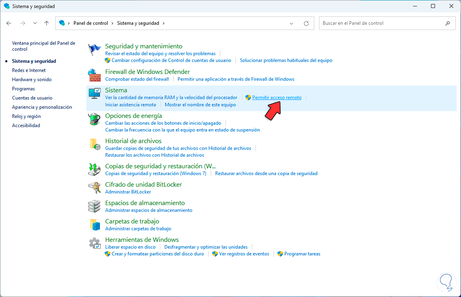Click the Historial de archivos folder icon

[x=94, y=144]
